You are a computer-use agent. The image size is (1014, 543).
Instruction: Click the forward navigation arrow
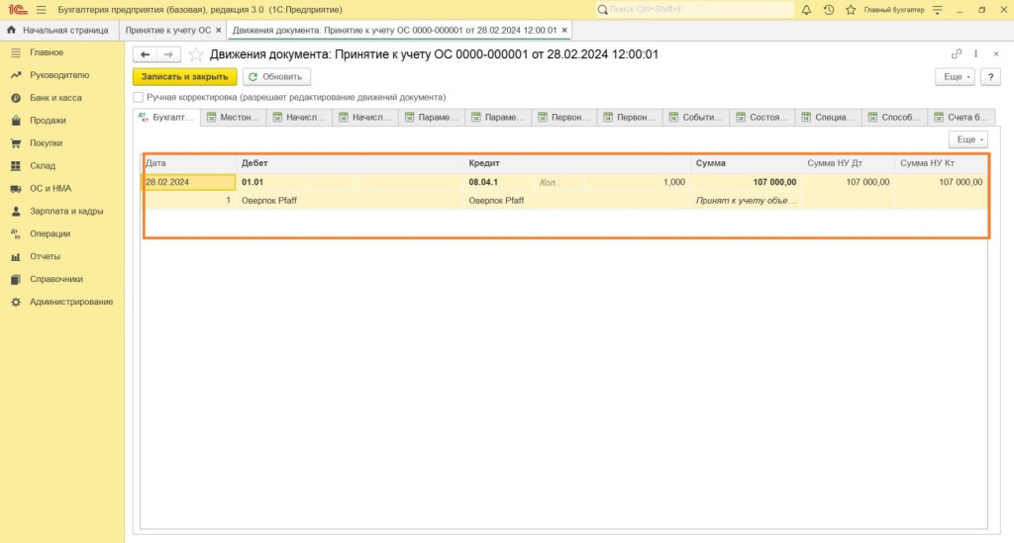[169, 54]
